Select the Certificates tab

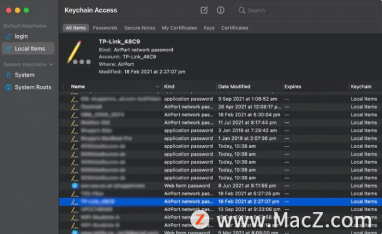(234, 28)
